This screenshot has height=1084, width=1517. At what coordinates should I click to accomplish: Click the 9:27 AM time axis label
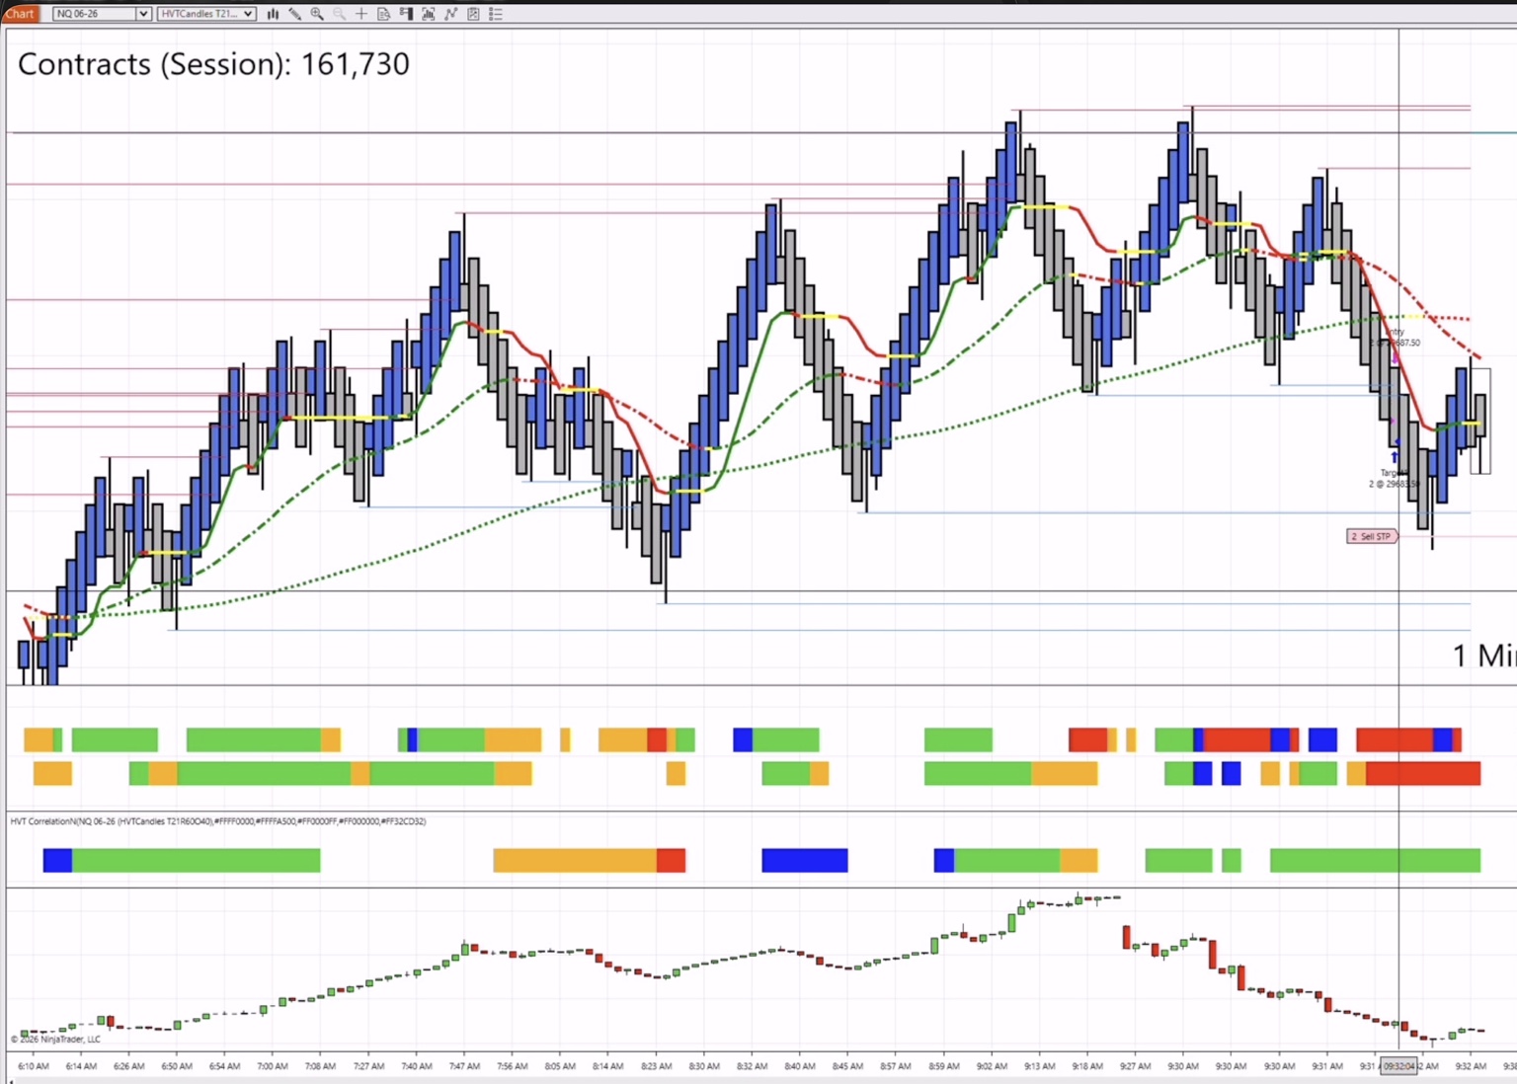click(x=1135, y=1066)
